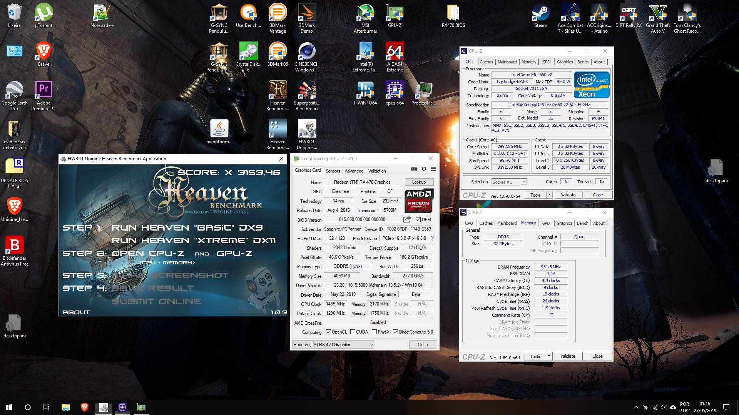Launch MSI Afterburner from desktop
This screenshot has height=415, width=739.
(x=365, y=18)
